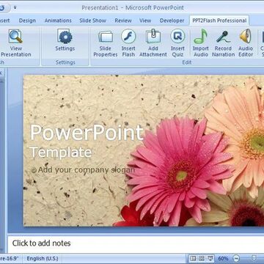Import Audio with music note icon
Viewport: 264px width, 264px height.
201,43
